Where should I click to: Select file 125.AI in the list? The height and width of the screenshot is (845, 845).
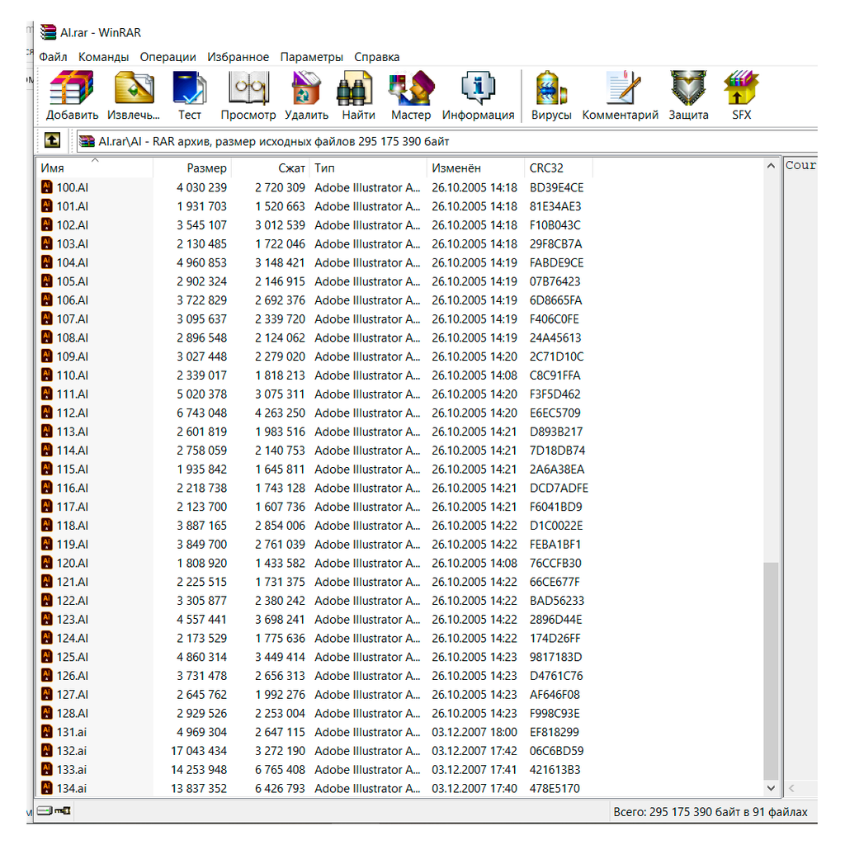tap(73, 657)
